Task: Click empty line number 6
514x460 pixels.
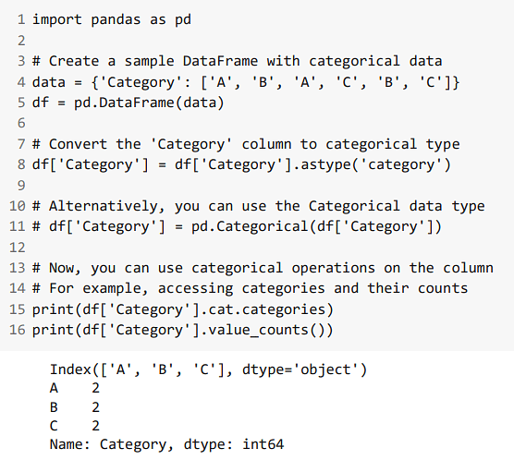Action: click(x=21, y=123)
